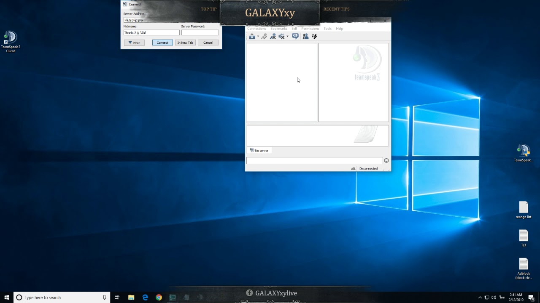Open dropdown arrow beside mute speakers icon
The width and height of the screenshot is (540, 303).
pos(287,37)
